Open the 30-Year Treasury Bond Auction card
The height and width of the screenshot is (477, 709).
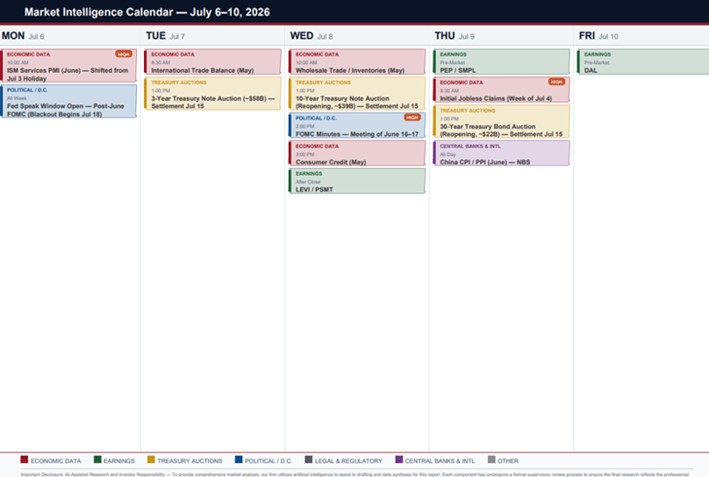tap(501, 121)
